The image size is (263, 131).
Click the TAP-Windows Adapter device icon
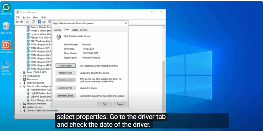[28, 41]
